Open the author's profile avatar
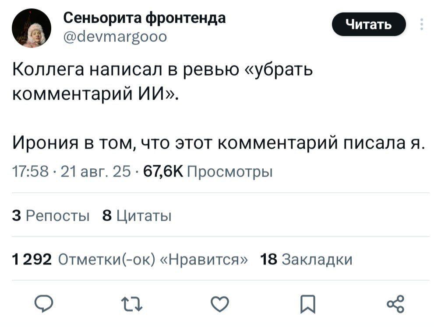This screenshot has height=327, width=434. click(32, 28)
